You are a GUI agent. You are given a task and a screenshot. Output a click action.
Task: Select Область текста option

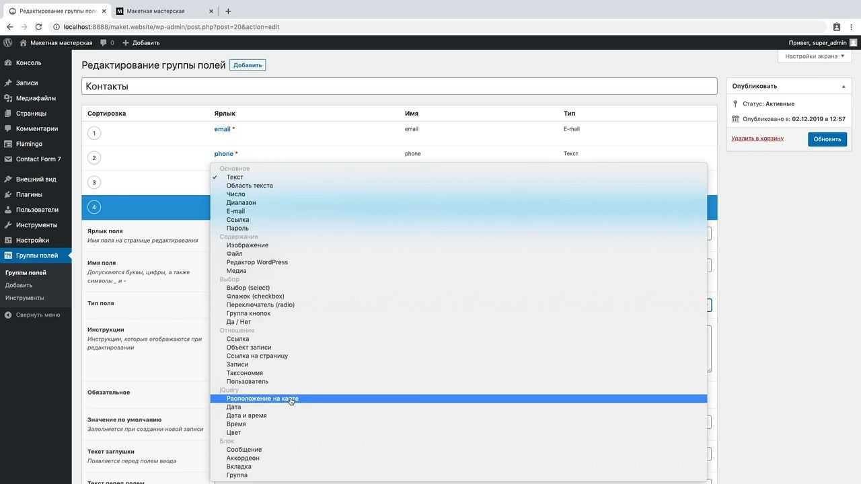click(459, 186)
